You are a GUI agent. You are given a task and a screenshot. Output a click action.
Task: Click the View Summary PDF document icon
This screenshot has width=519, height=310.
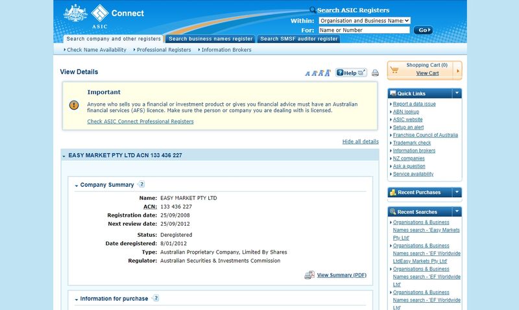coord(309,275)
